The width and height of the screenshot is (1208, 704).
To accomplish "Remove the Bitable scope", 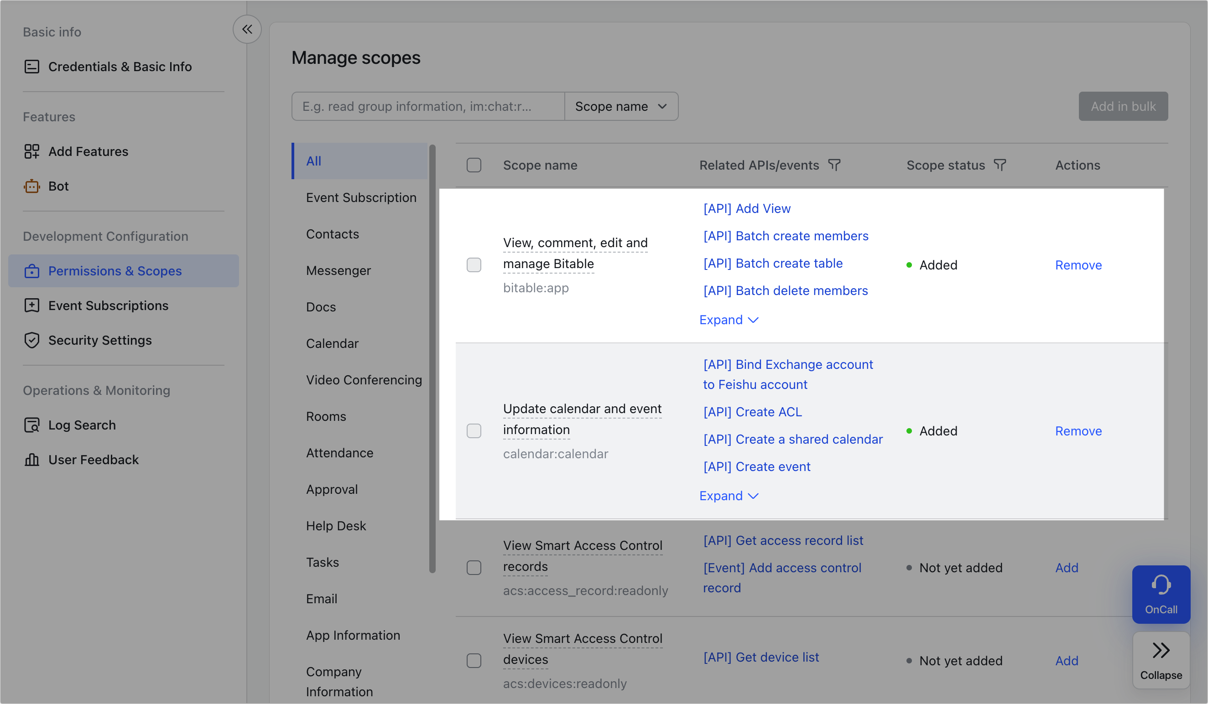I will coord(1078,265).
